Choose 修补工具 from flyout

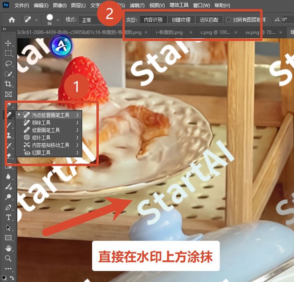click(49, 138)
